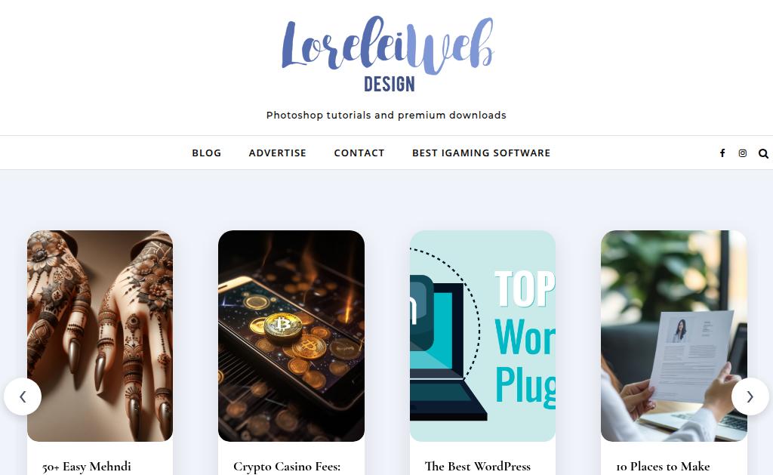Click the LoreleiWeb Design logo
The height and width of the screenshot is (475, 773).
(x=387, y=54)
